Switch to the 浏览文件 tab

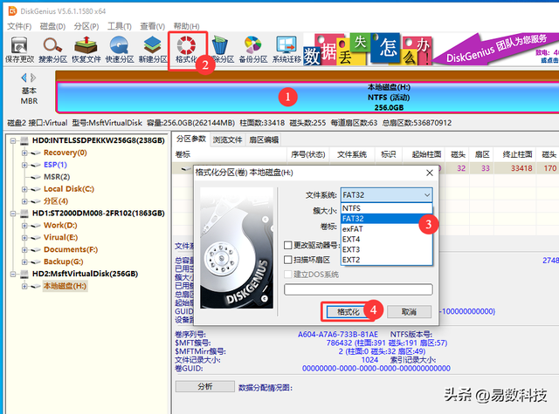(x=227, y=139)
